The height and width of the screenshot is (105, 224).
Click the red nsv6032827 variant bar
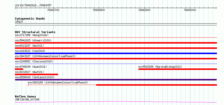pyautogui.click(x=36, y=74)
